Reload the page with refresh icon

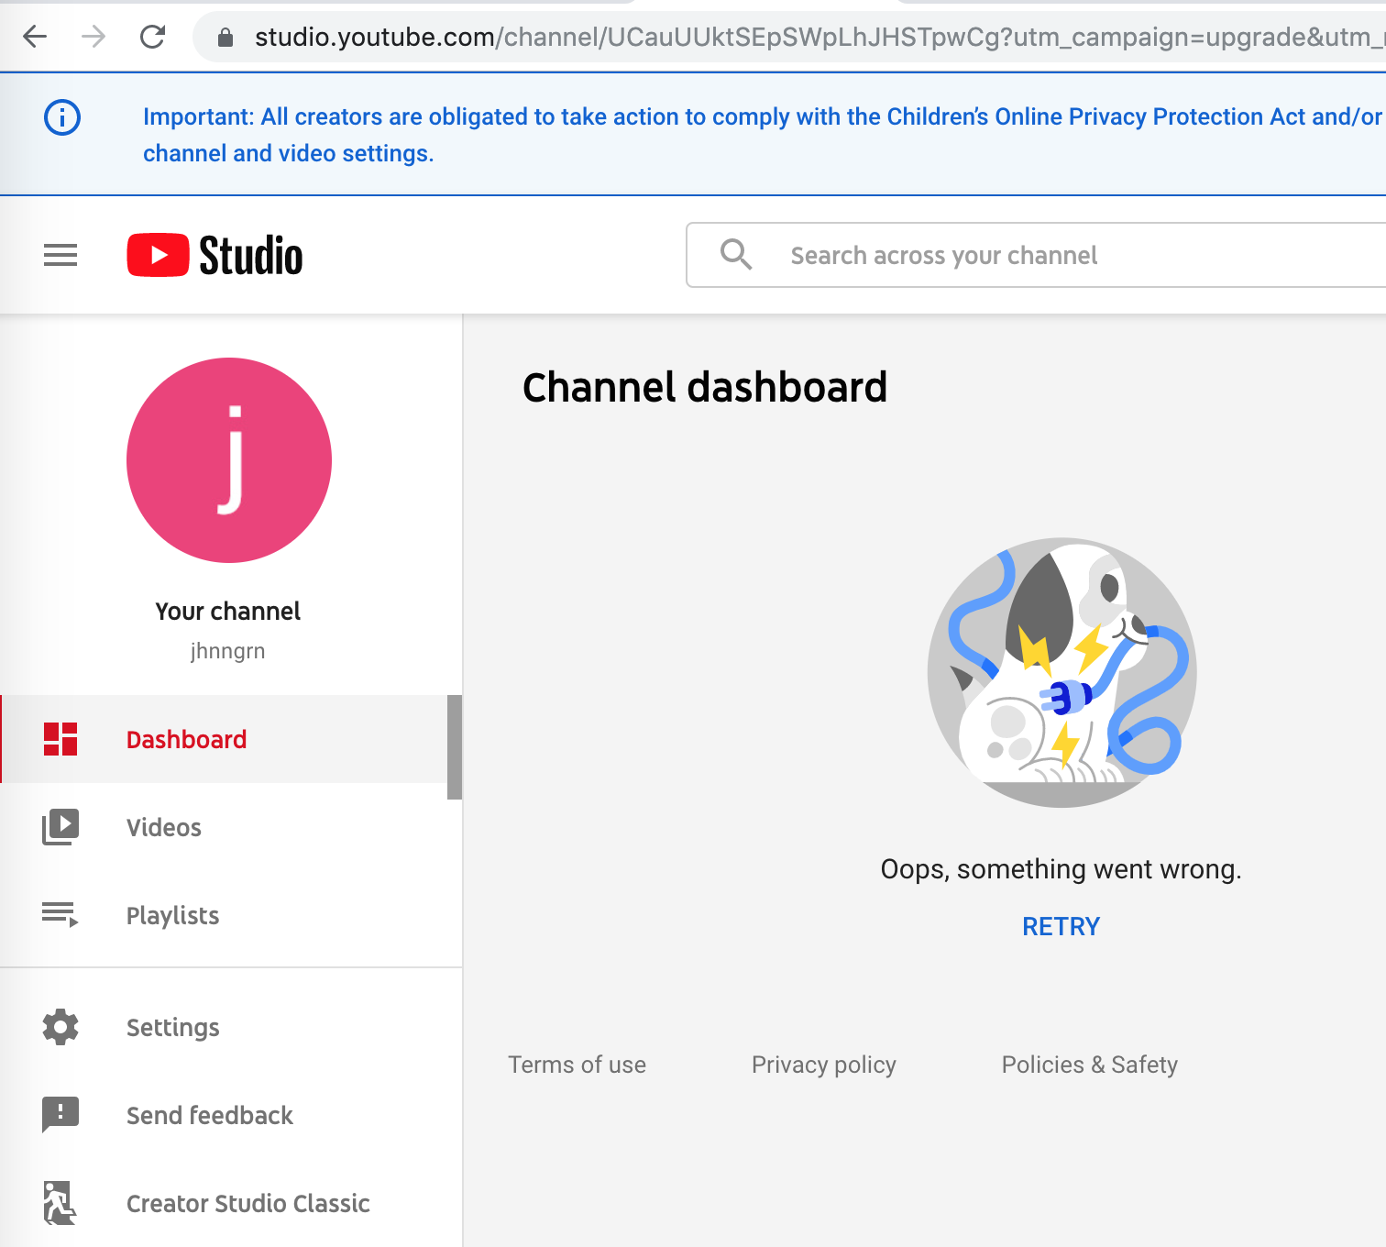click(x=152, y=37)
